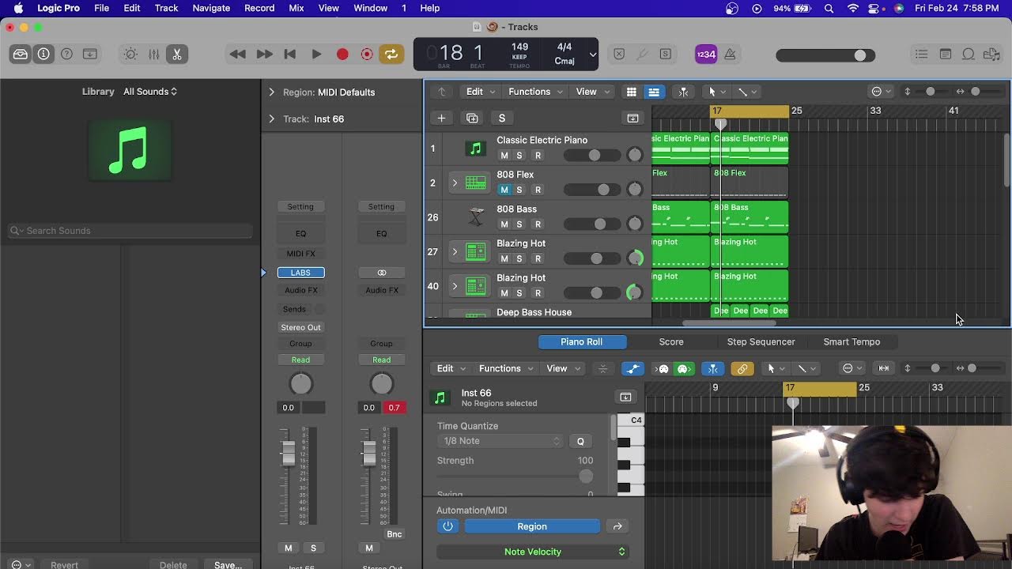1012x569 pixels.
Task: Open the Track menu in menu bar
Action: pos(166,8)
